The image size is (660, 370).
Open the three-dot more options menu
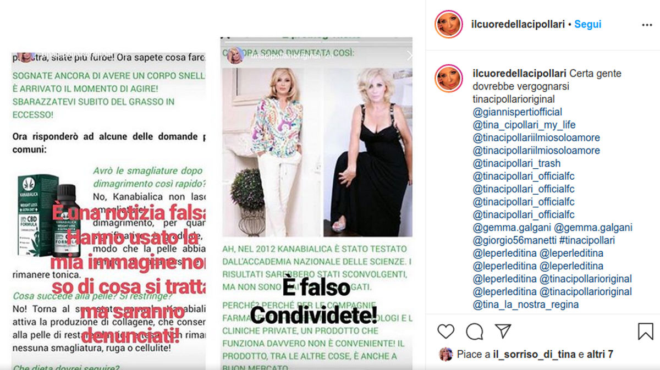647,25
